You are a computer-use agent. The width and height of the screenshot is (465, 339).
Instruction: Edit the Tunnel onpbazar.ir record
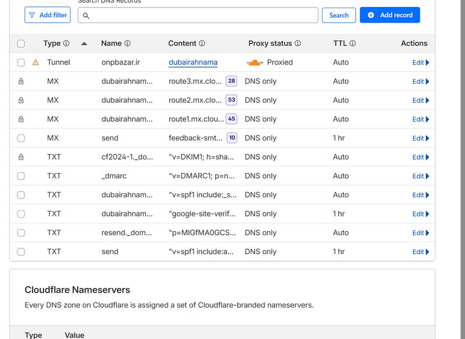[420, 63]
